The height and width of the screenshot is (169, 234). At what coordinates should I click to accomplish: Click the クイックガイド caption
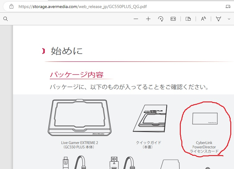(148, 145)
